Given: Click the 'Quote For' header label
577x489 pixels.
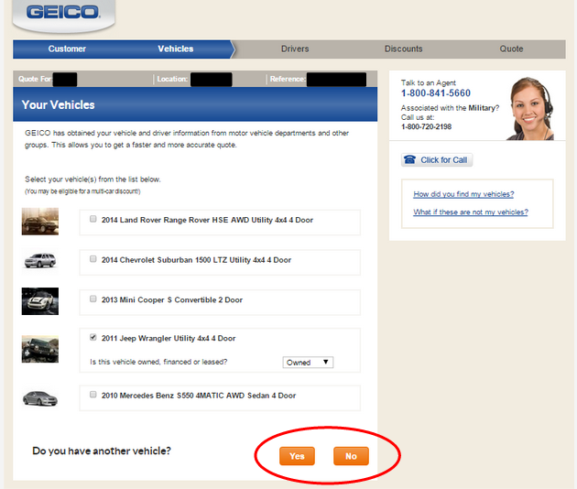Looking at the screenshot, I should tap(35, 79).
